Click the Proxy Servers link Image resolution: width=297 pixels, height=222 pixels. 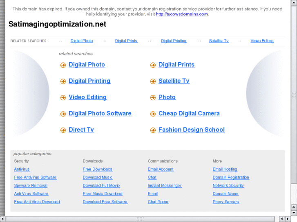click(226, 202)
